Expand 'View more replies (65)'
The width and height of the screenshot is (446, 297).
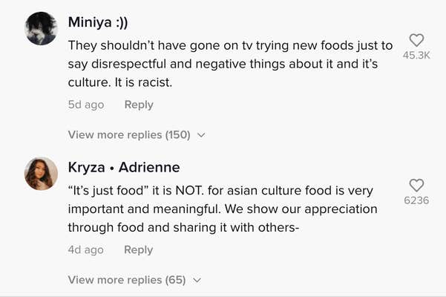point(126,280)
